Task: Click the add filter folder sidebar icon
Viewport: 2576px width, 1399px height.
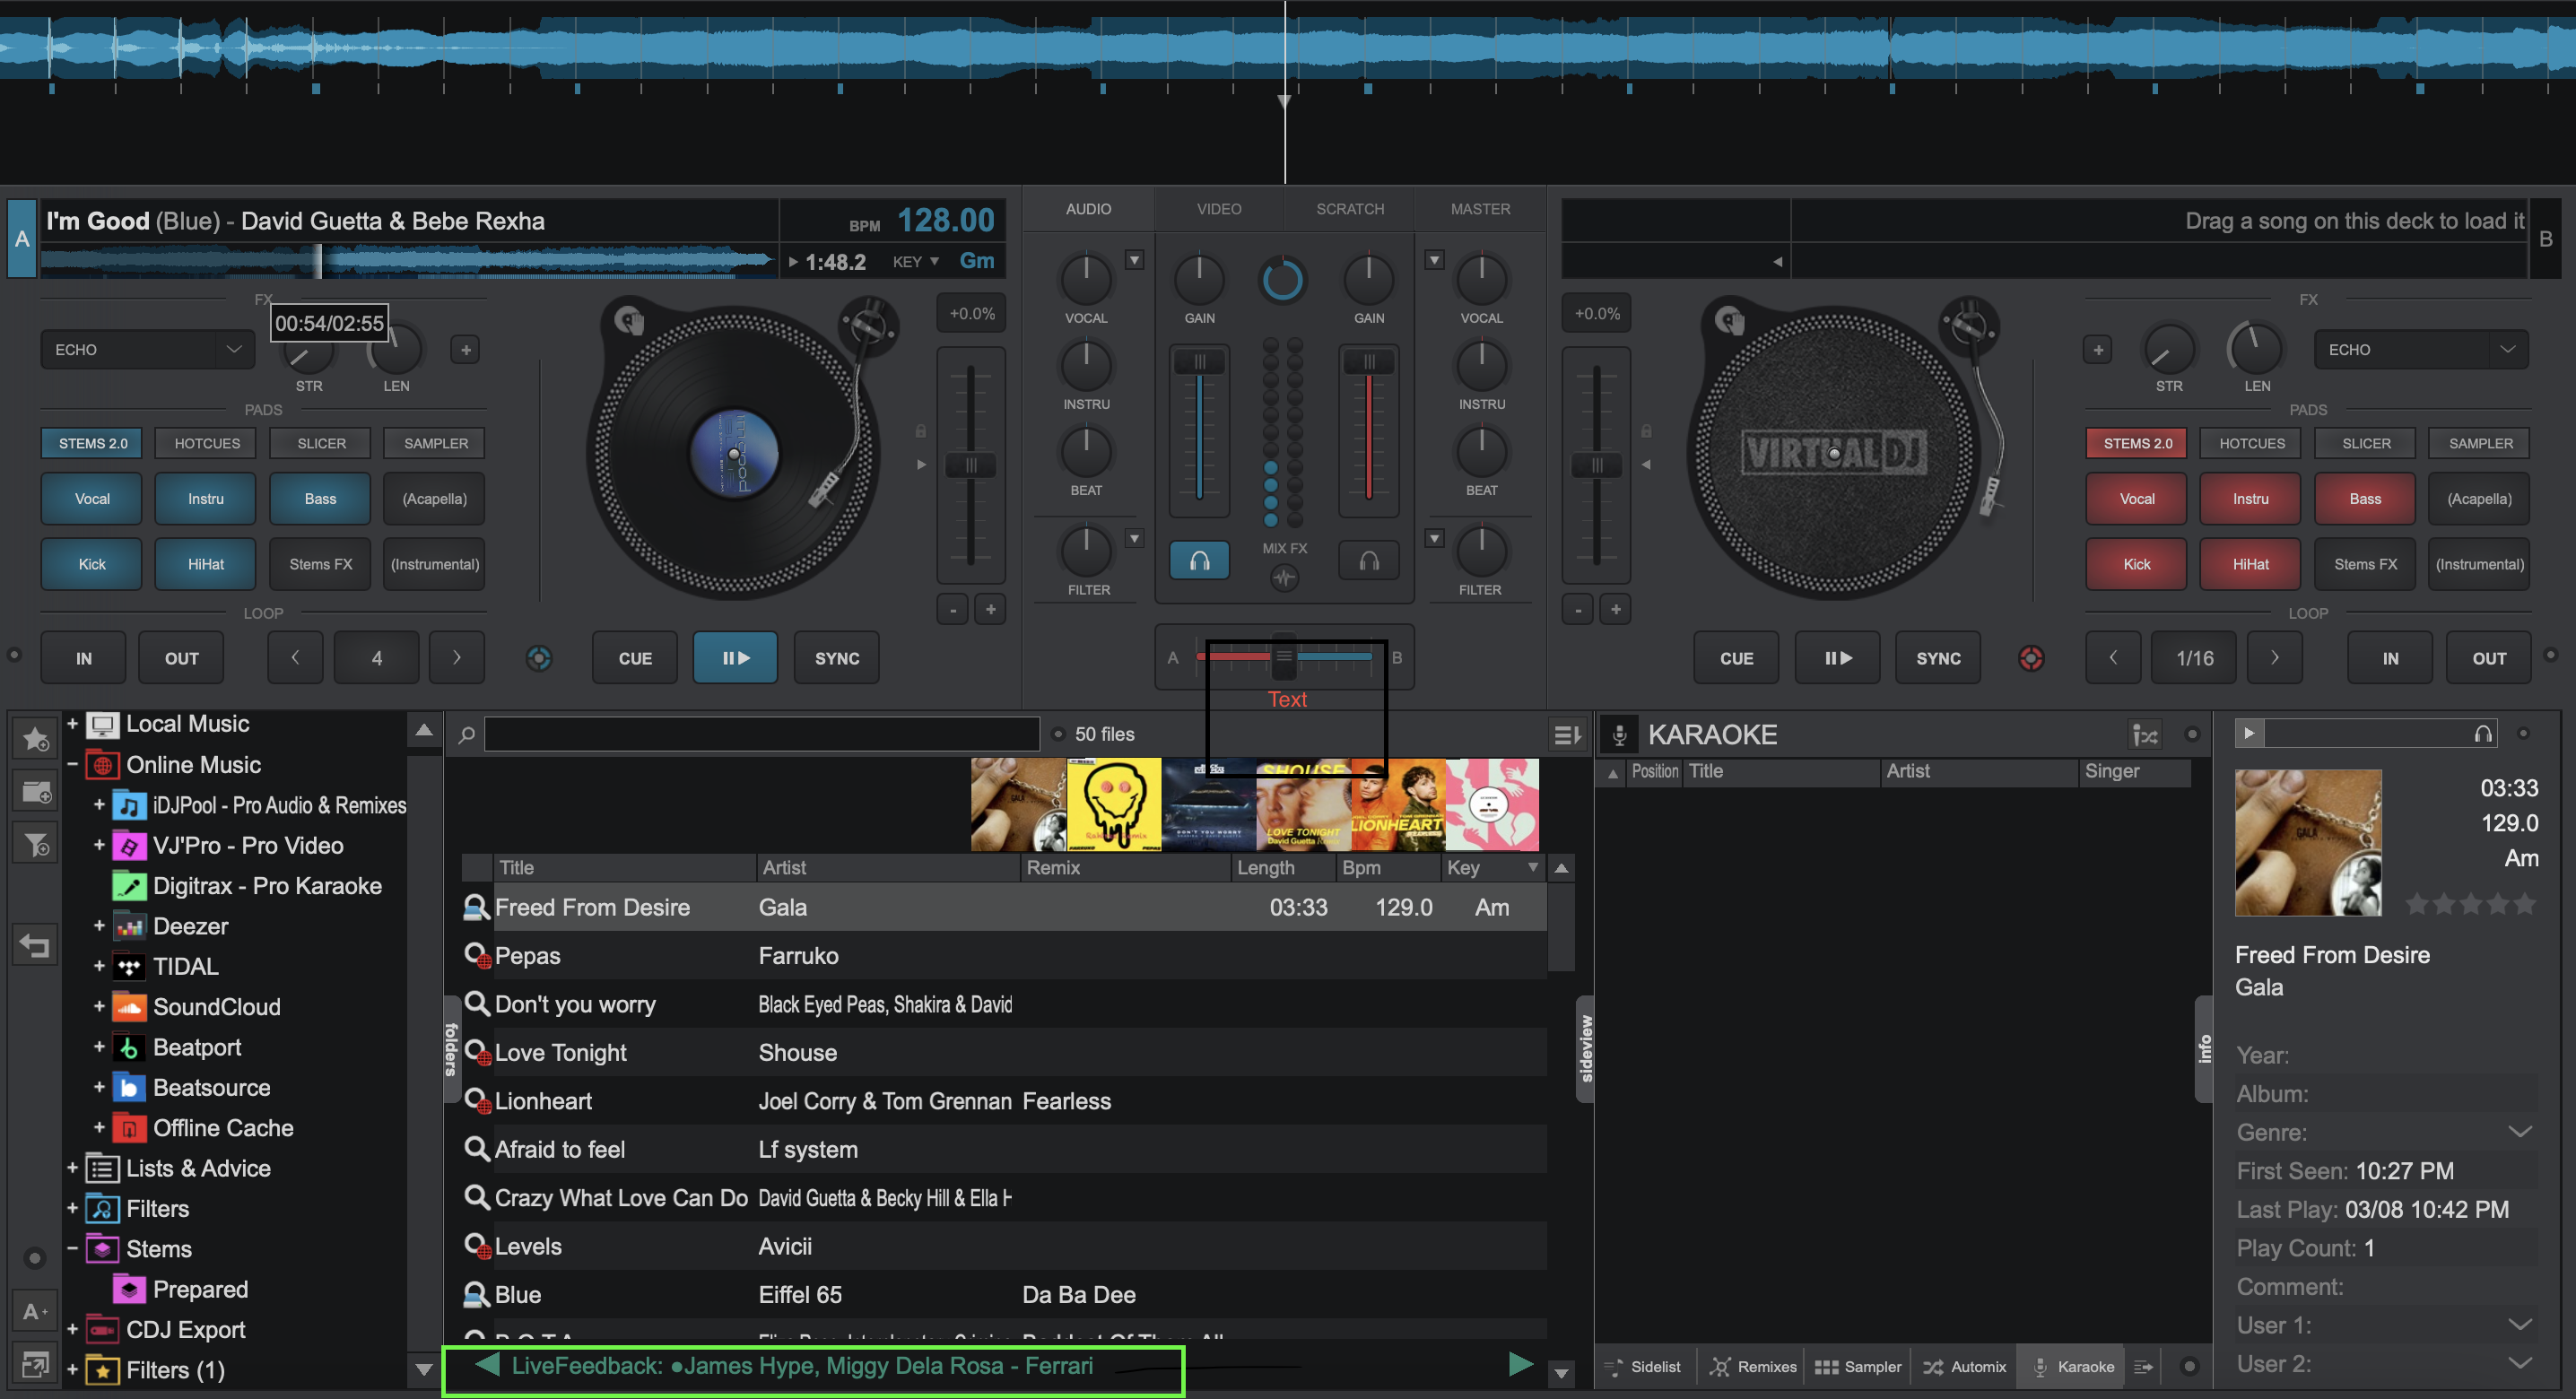Action: click(x=36, y=845)
